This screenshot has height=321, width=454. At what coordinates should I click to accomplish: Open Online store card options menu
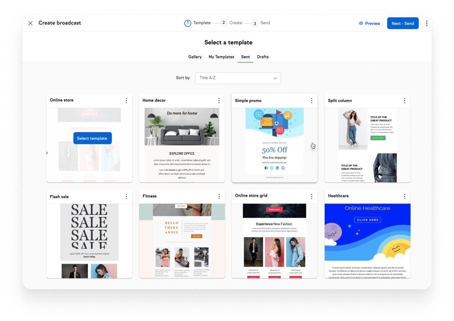click(126, 100)
